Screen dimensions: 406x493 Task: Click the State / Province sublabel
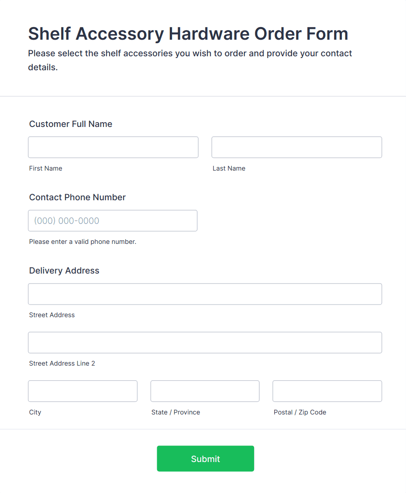click(175, 412)
